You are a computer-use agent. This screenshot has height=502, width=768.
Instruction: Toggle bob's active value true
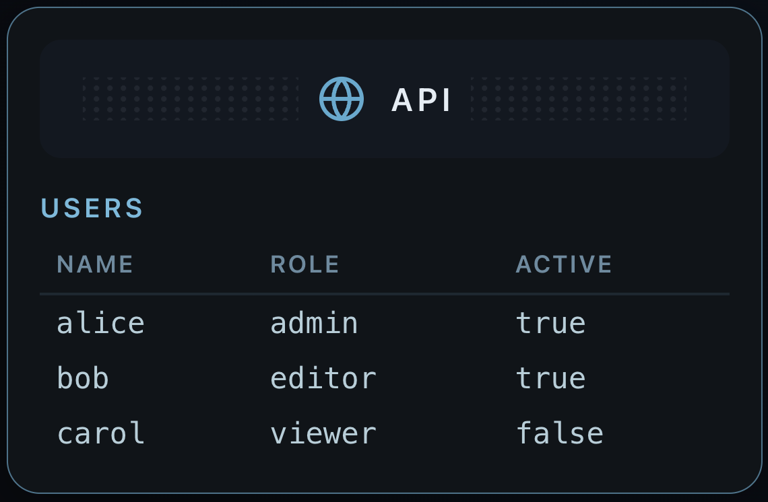tap(550, 378)
